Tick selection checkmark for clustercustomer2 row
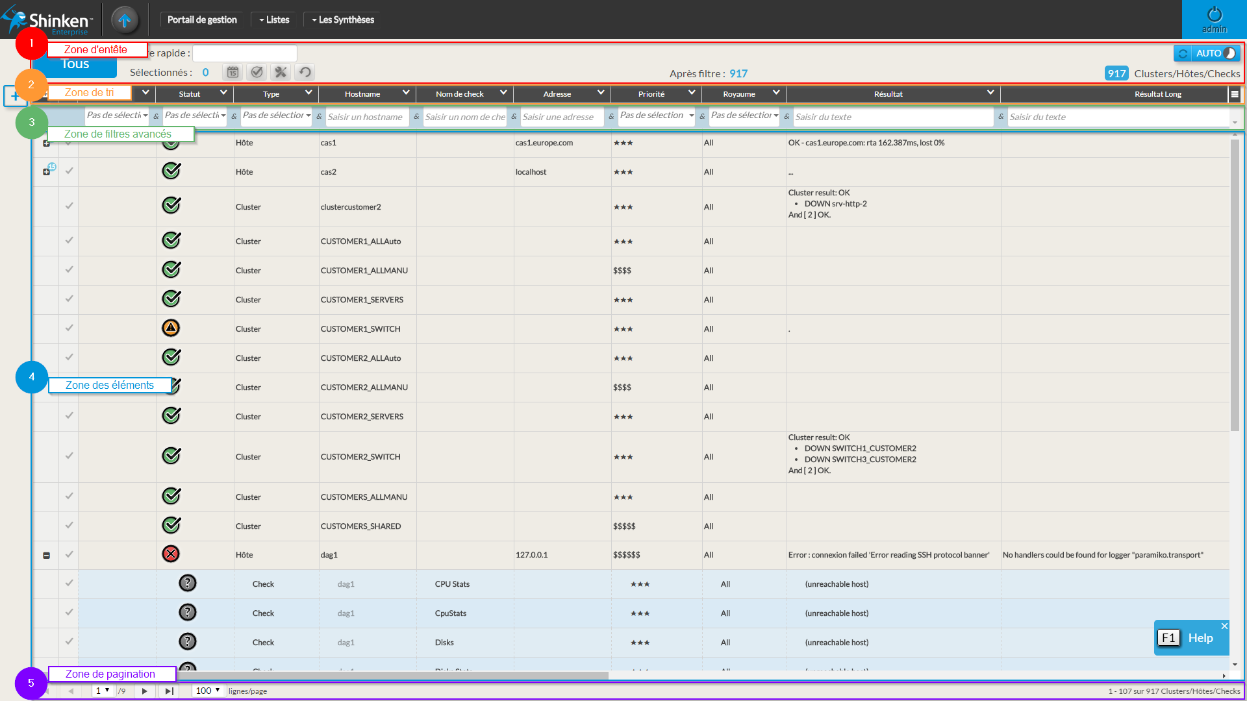 point(69,206)
